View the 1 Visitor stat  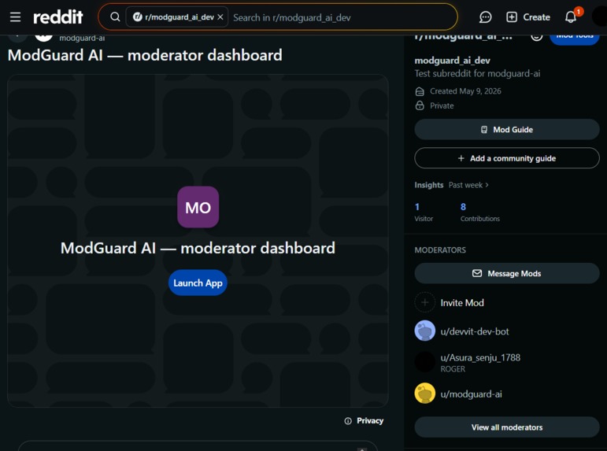[x=424, y=213]
